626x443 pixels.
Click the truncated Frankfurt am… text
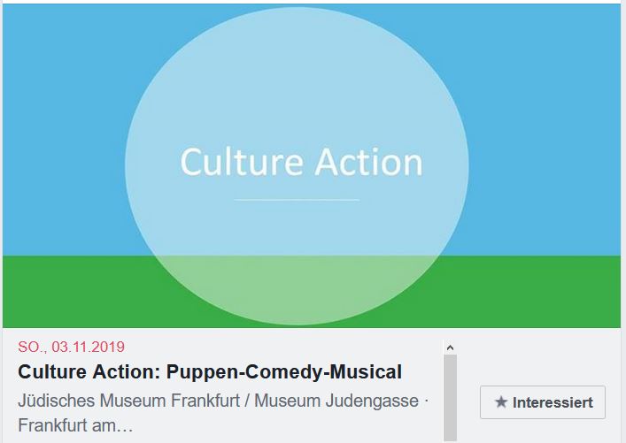click(x=75, y=425)
